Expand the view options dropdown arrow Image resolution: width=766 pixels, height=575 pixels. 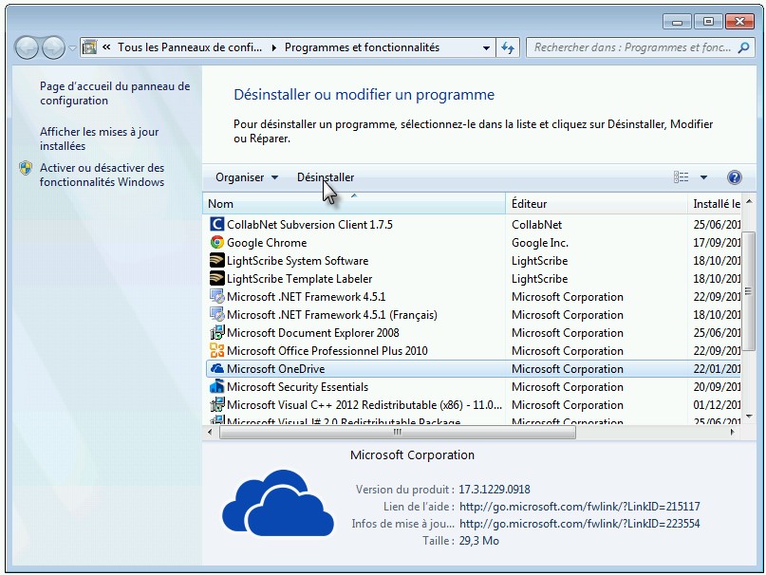click(704, 177)
